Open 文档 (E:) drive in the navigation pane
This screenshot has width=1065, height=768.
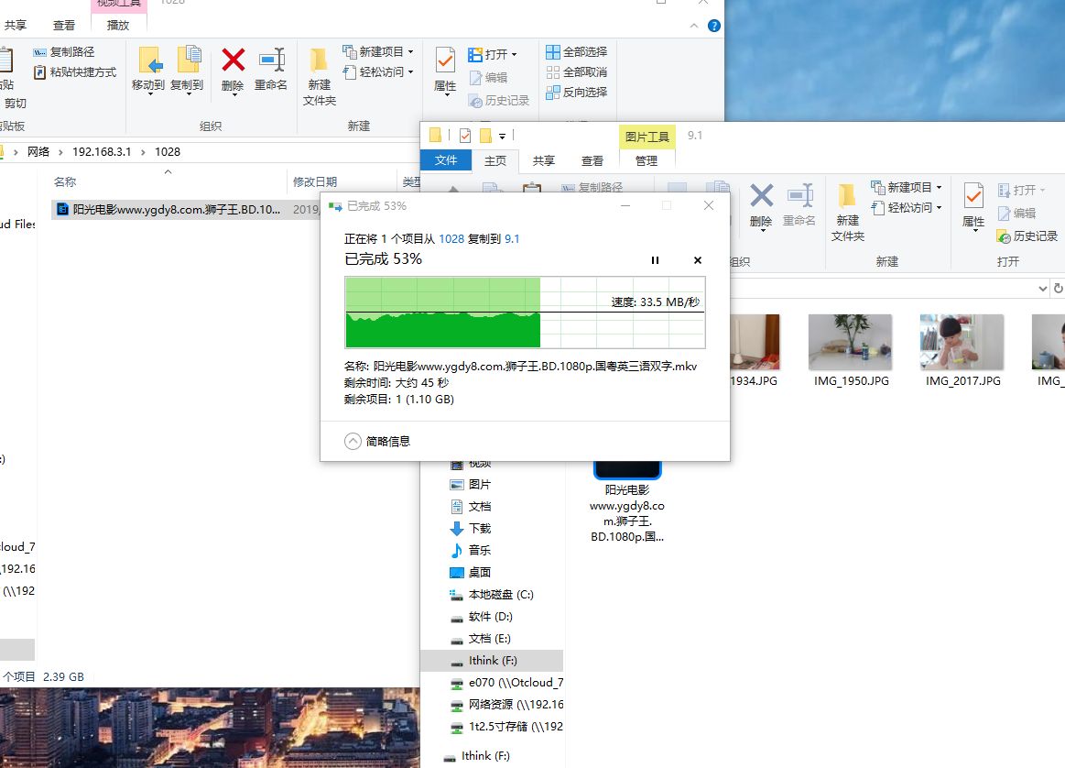480,638
